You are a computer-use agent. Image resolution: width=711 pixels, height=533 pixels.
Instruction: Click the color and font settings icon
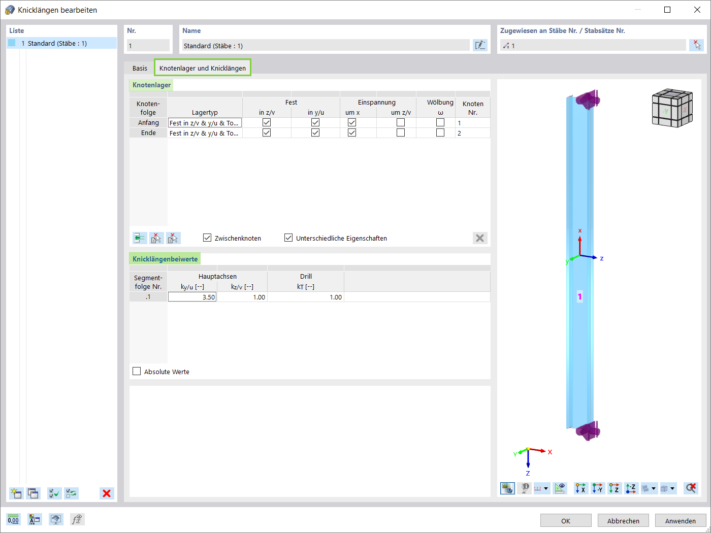pyautogui.click(x=35, y=519)
